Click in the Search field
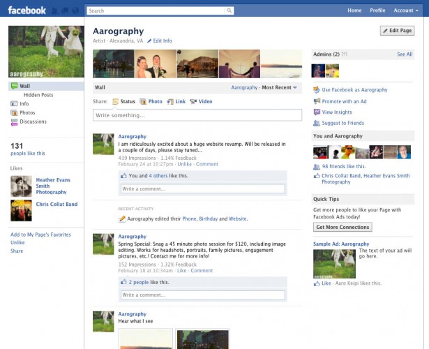The height and width of the screenshot is (349, 429). tap(156, 10)
